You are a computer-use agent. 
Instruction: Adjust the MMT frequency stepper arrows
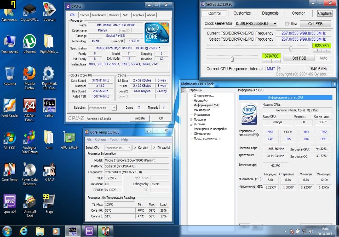click(279, 69)
